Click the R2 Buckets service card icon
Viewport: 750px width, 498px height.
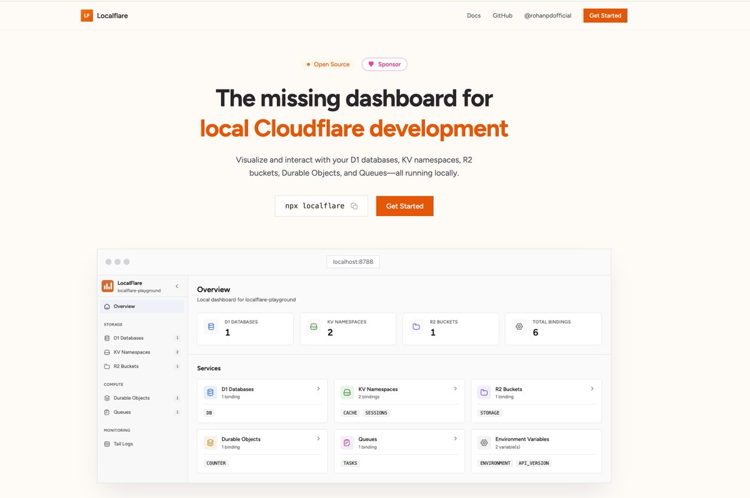(x=484, y=392)
